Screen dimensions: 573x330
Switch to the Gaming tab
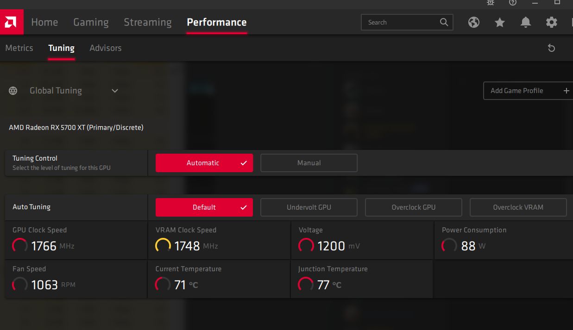pos(91,22)
